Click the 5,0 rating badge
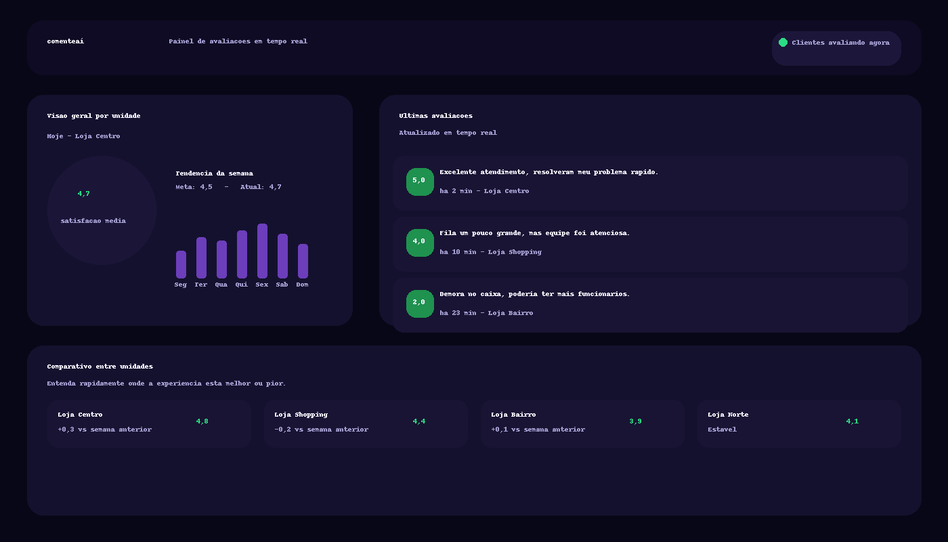 (420, 182)
